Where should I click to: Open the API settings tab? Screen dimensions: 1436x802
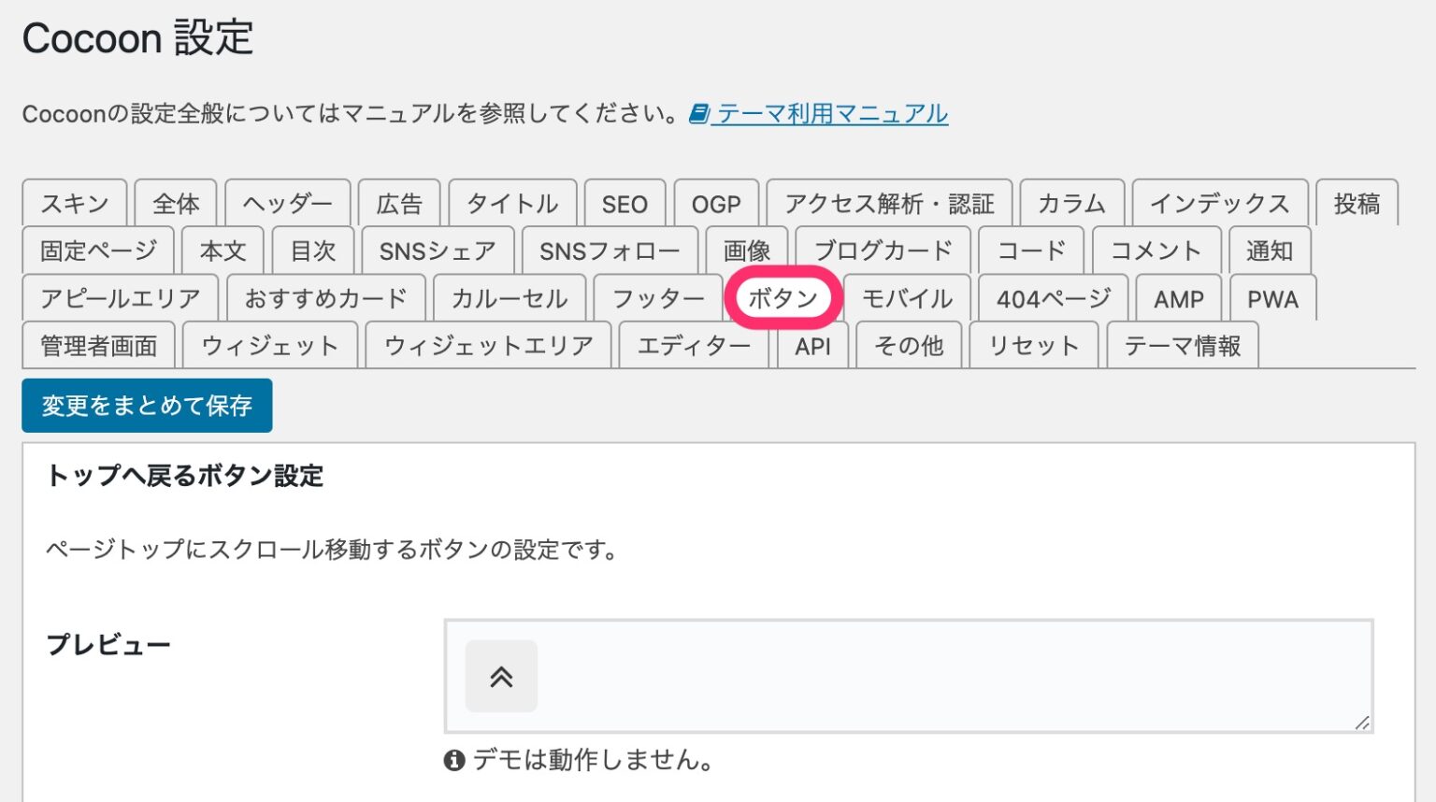pos(811,345)
